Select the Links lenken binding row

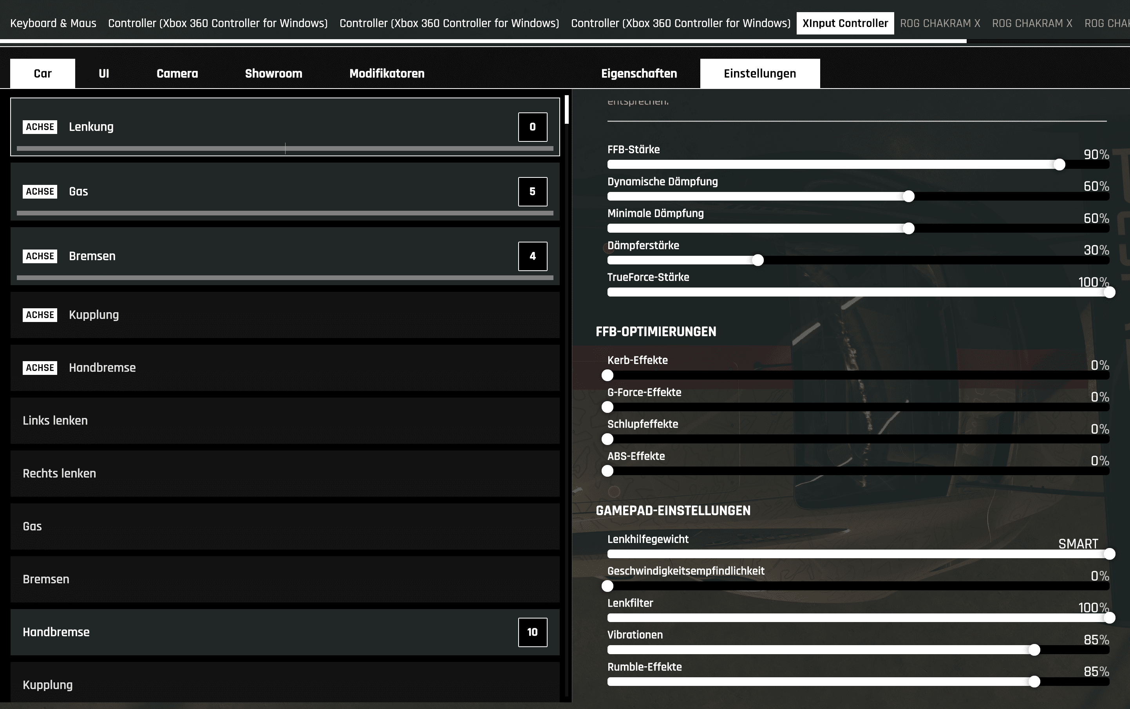(x=285, y=421)
